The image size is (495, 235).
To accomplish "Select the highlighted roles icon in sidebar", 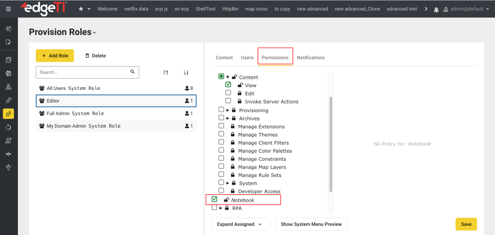I will point(8,114).
